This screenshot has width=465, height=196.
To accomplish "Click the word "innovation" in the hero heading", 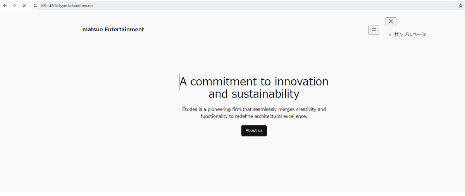I will pyautogui.click(x=301, y=82).
